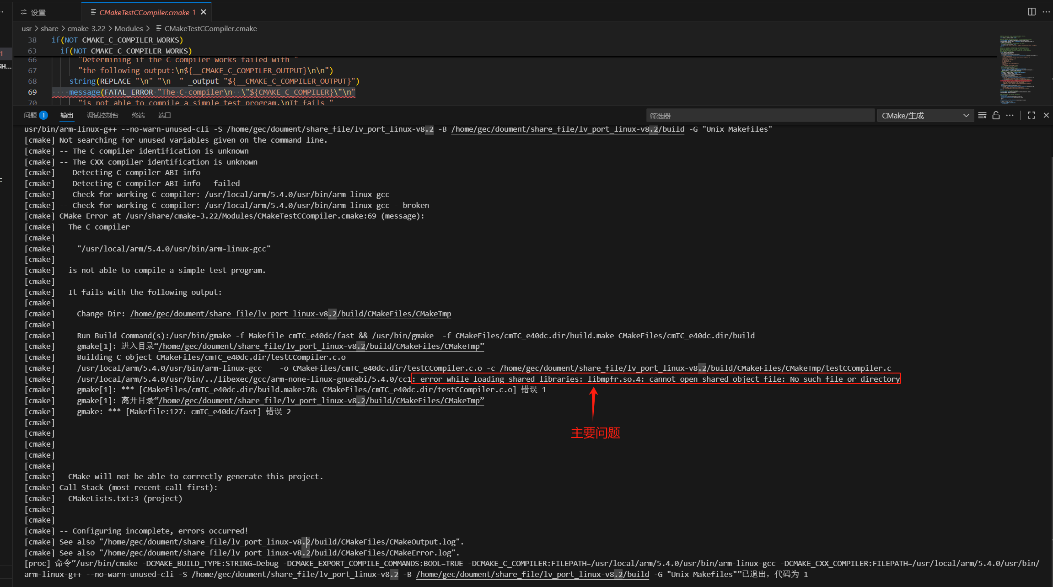Click the editor minimap on the right
This screenshot has width=1053, height=587.
click(x=1018, y=69)
